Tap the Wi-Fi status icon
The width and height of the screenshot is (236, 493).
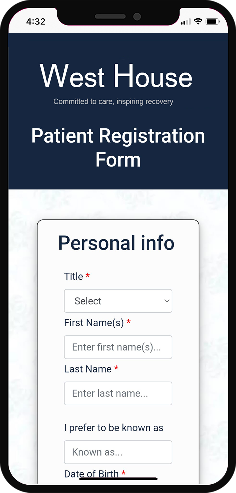198,21
